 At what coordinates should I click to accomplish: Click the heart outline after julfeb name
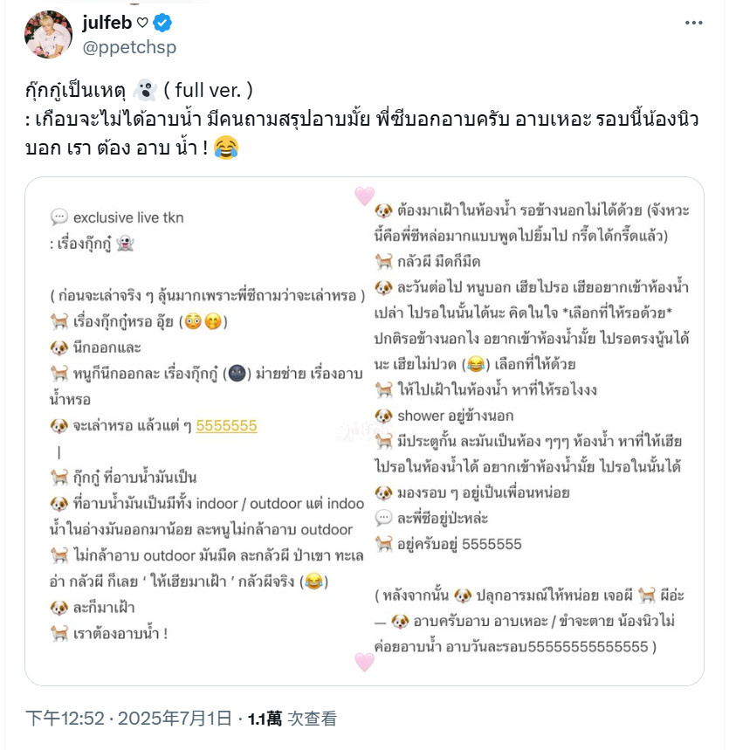[x=142, y=23]
